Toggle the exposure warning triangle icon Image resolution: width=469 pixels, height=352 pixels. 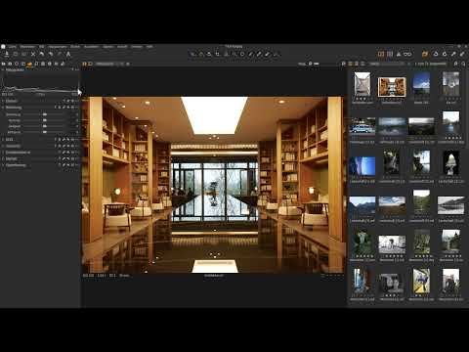coord(399,54)
